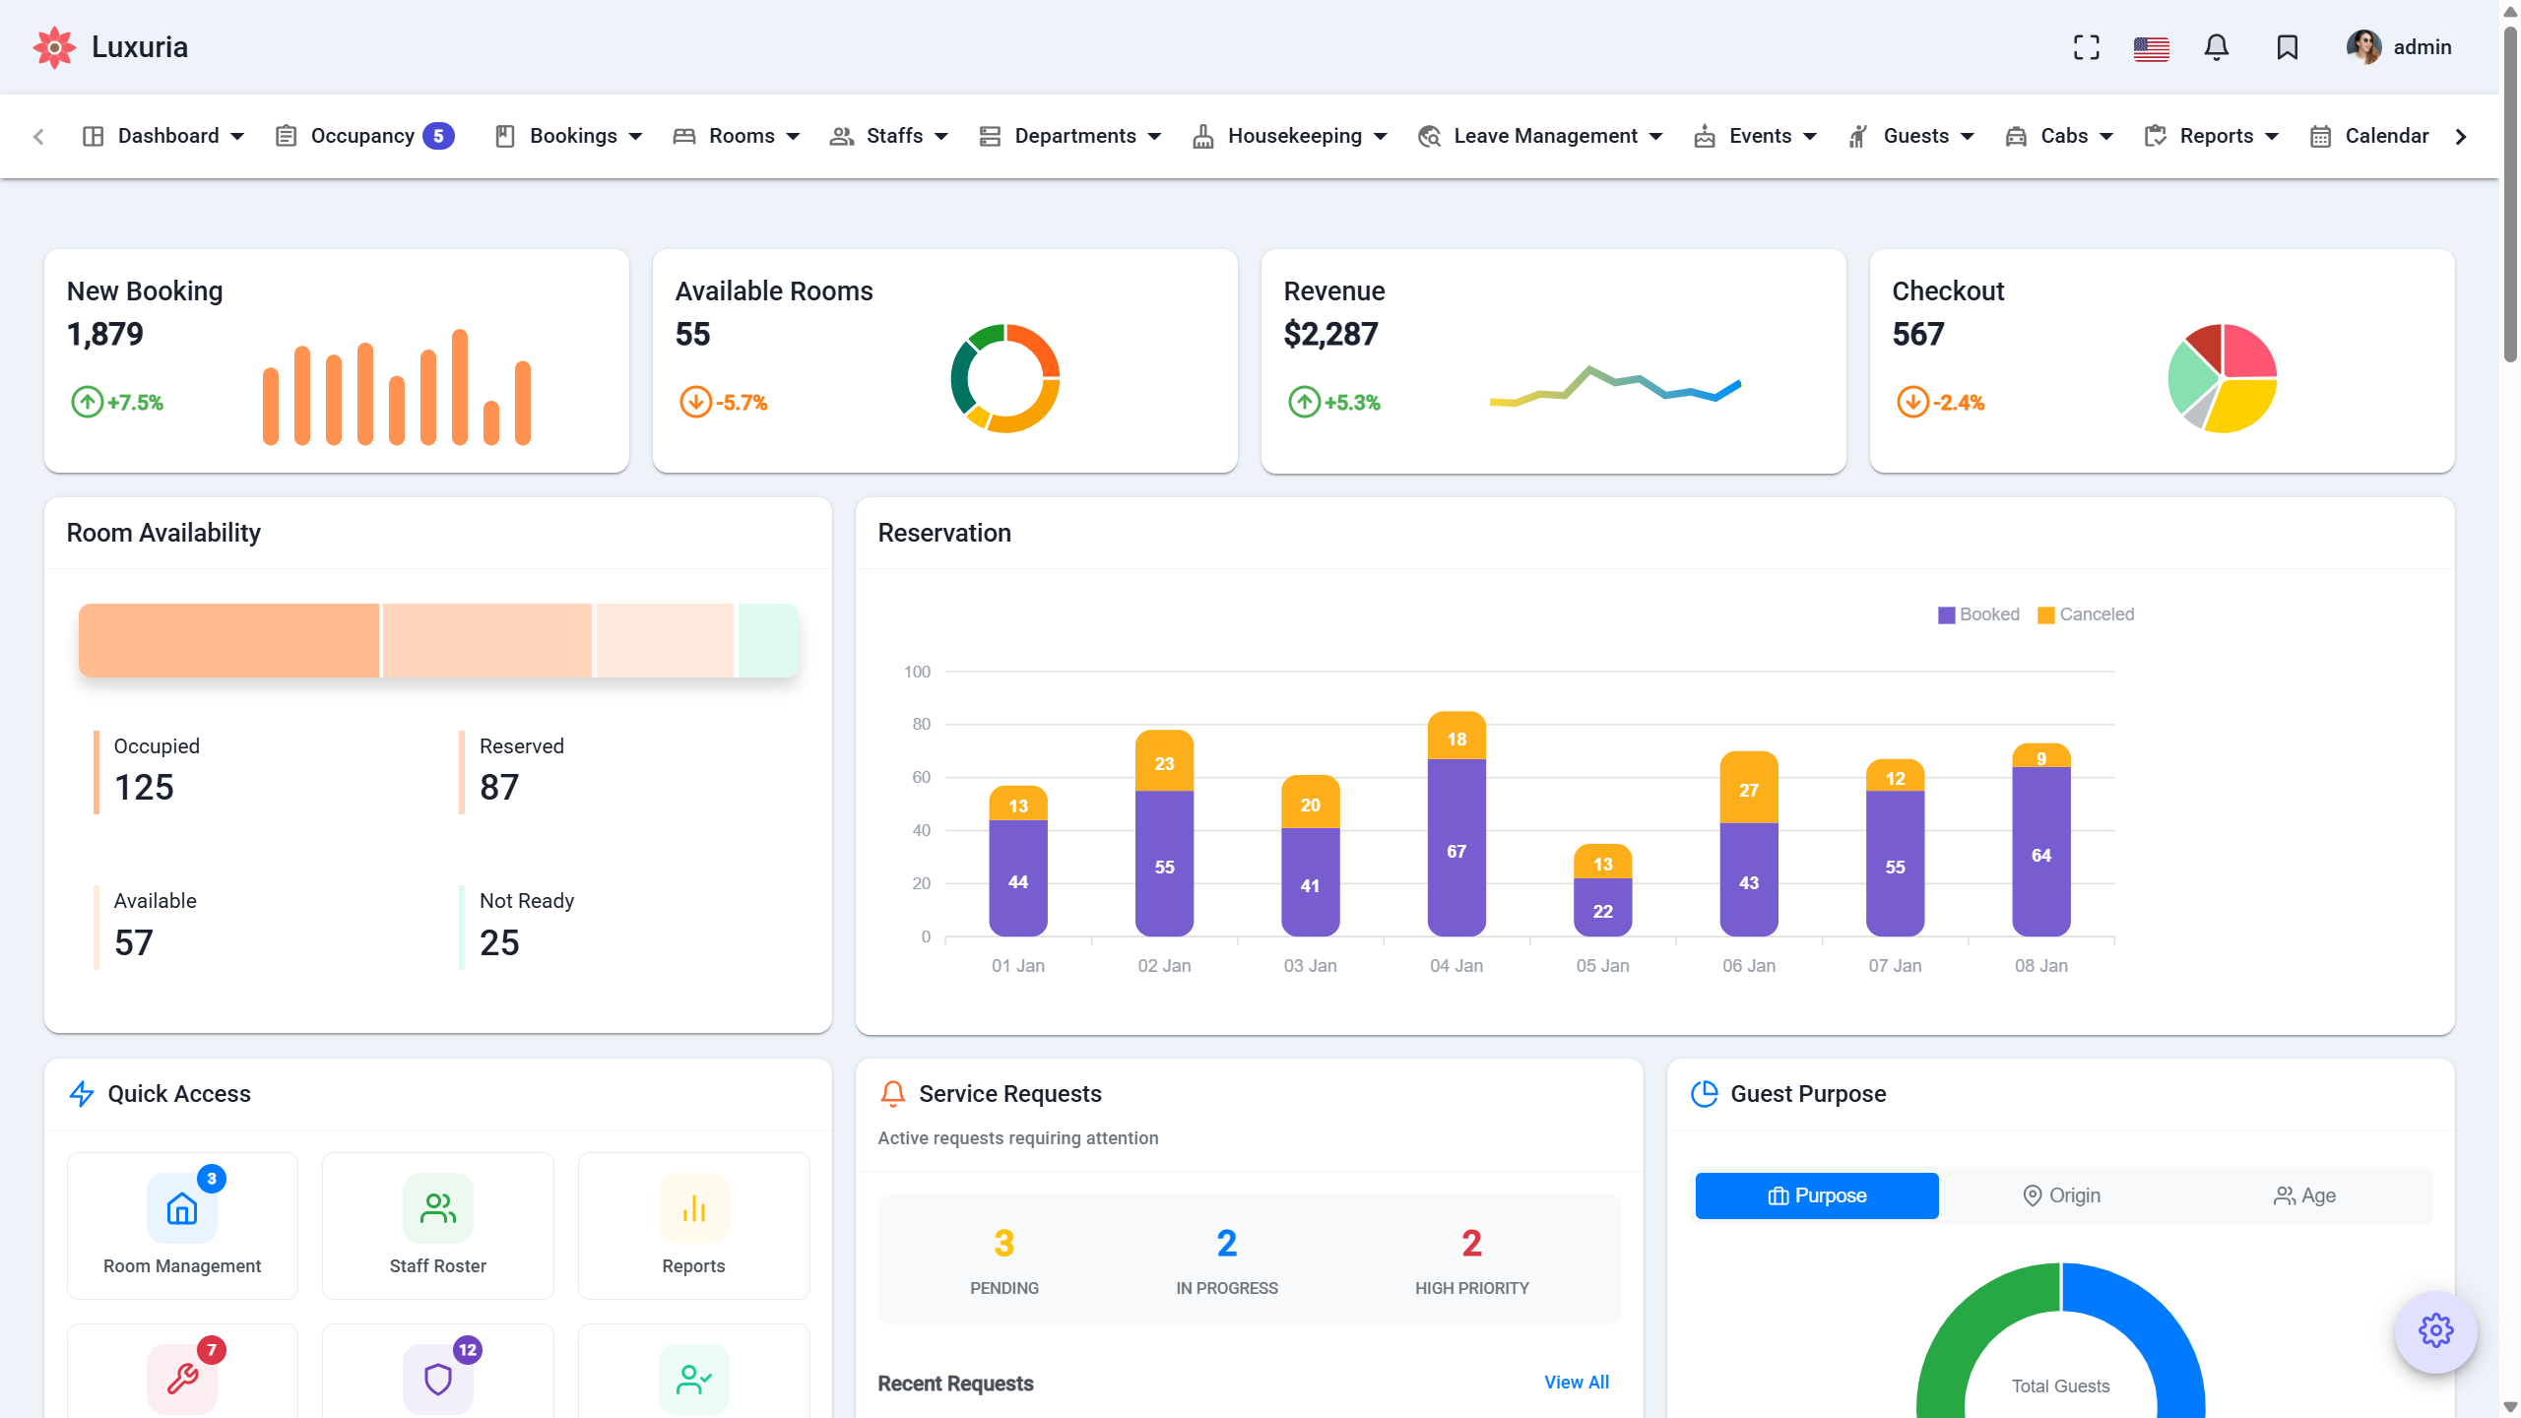Image resolution: width=2521 pixels, height=1418 pixels.
Task: Open admin profile avatar
Action: 2362,47
